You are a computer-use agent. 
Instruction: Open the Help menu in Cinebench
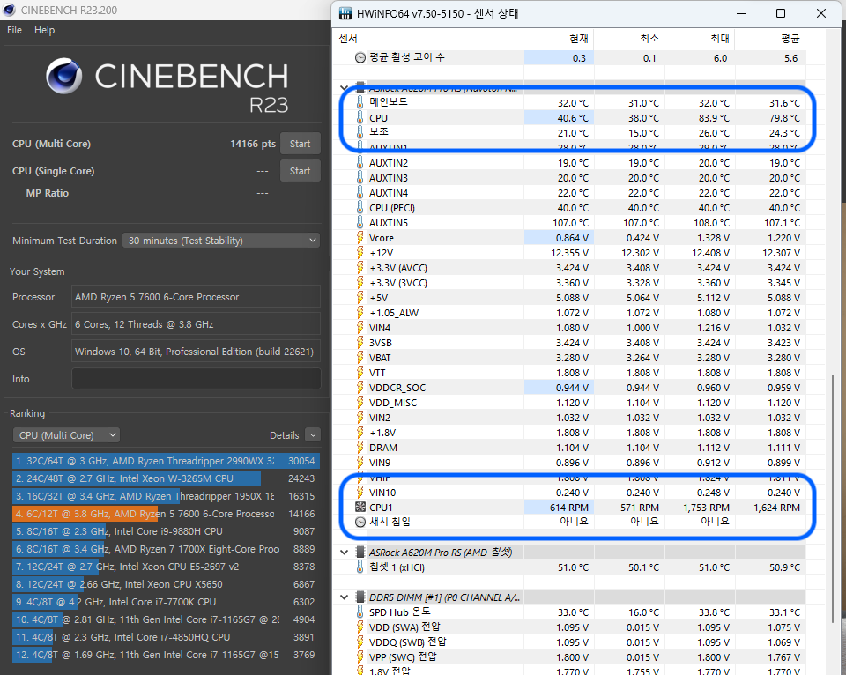click(x=44, y=30)
